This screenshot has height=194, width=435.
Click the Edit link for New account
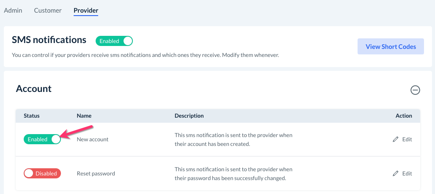click(x=407, y=139)
